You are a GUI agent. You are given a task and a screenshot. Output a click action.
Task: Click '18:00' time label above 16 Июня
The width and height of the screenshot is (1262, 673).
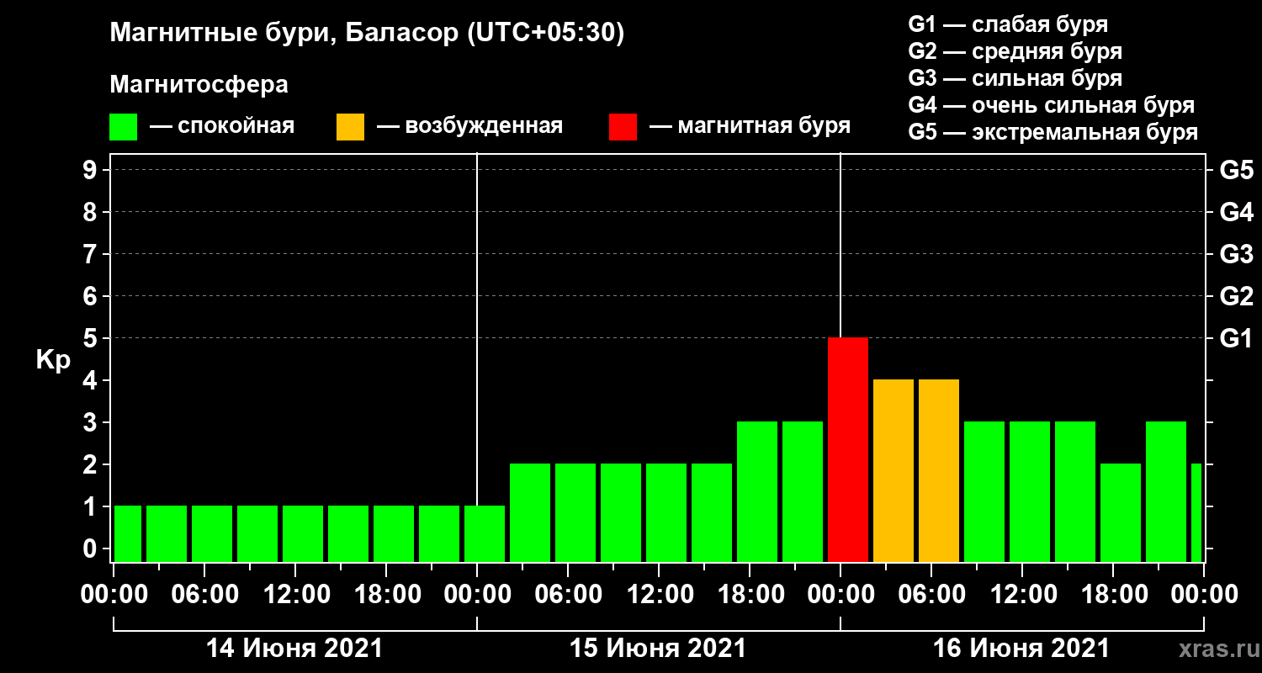(x=1113, y=595)
